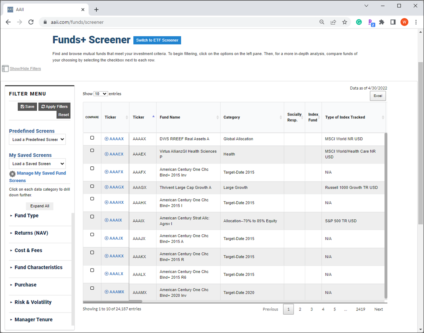Click the share page icon in address bar
Viewport: 424px width, 333px height.
point(333,22)
